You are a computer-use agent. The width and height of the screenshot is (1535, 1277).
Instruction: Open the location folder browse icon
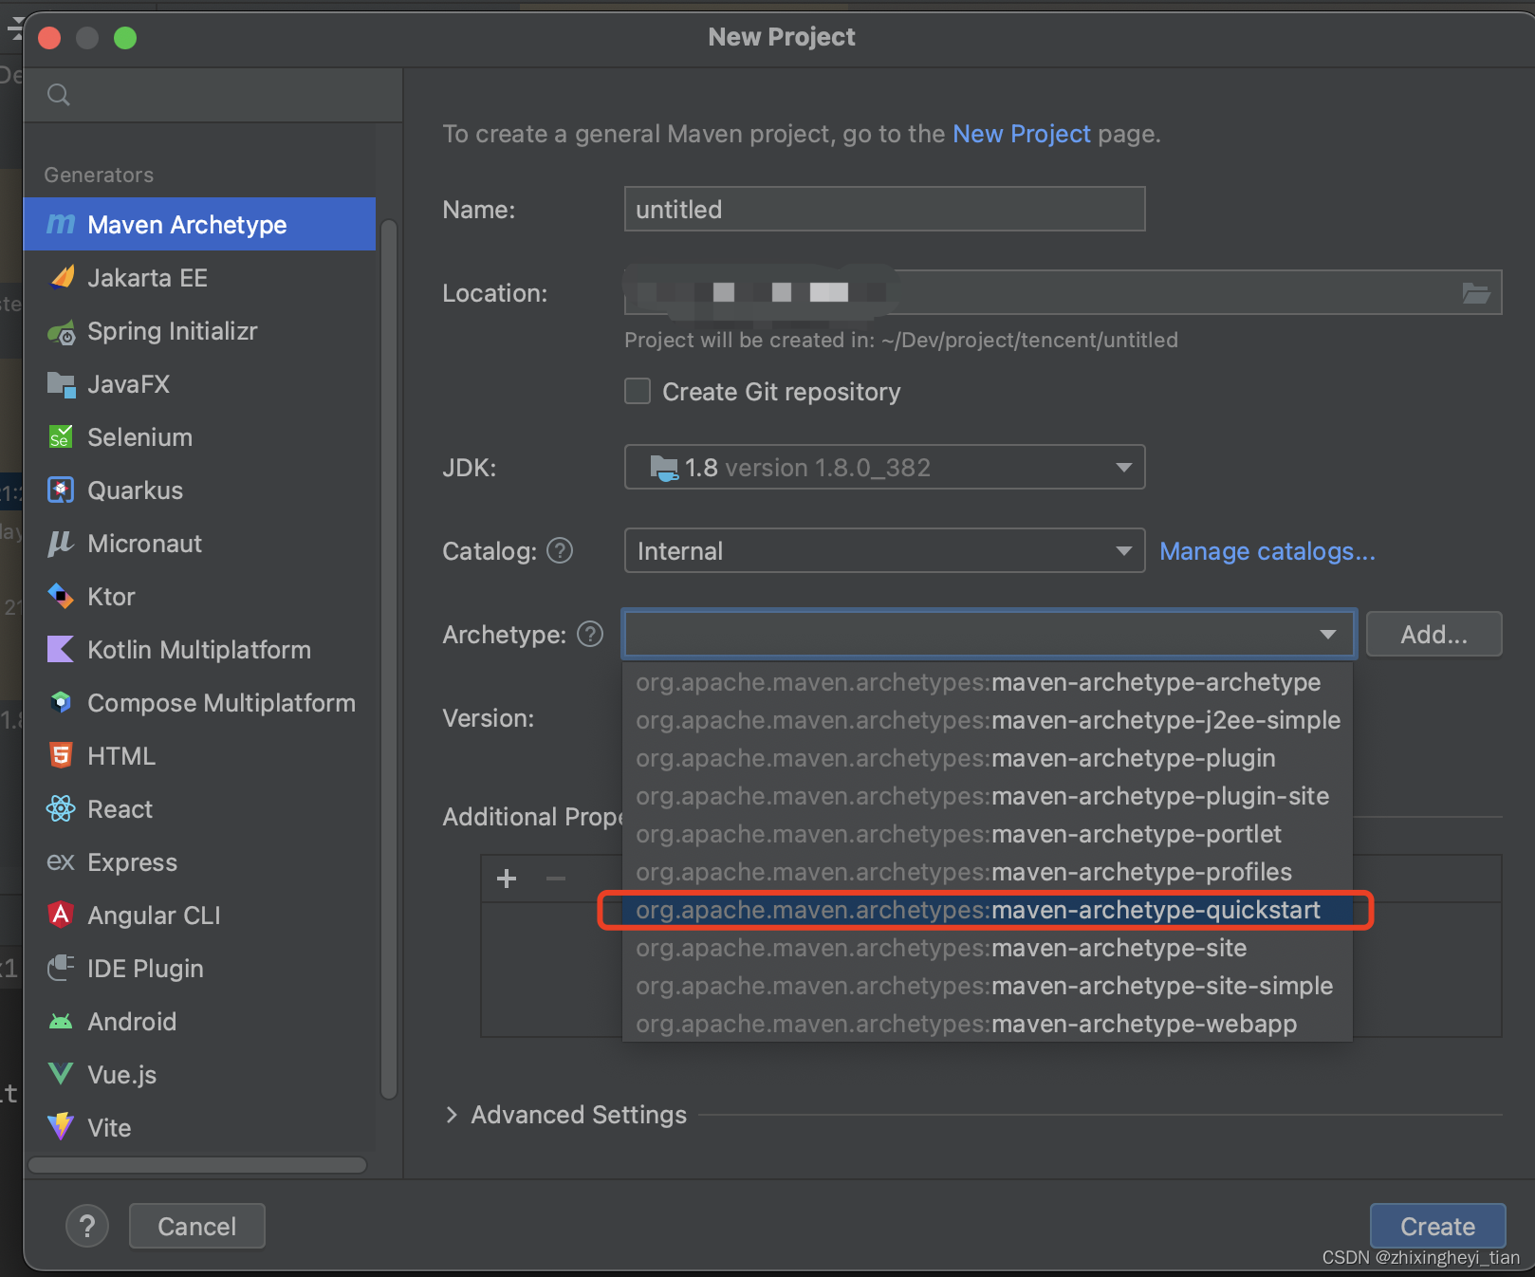[1476, 293]
